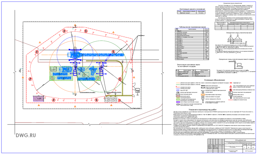The image size is (257, 154).
Task: Click the leftmost numbered box at bottom fence
Action: pyautogui.click(x=107, y=100)
